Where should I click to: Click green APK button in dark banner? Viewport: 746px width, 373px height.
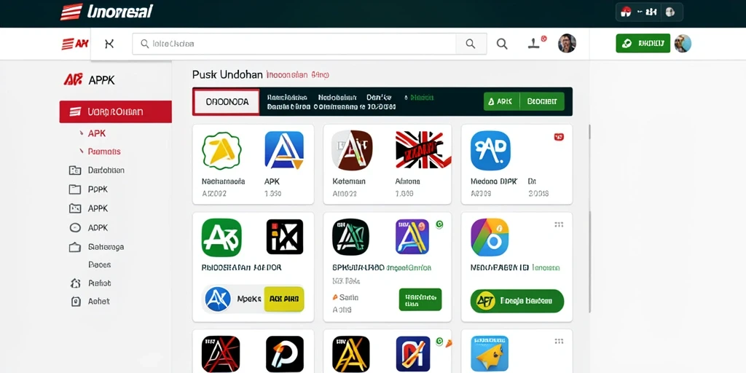(501, 101)
